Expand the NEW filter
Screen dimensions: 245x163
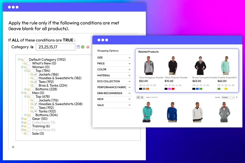pos(114,99)
